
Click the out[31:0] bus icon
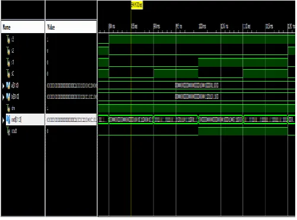tap(8, 119)
